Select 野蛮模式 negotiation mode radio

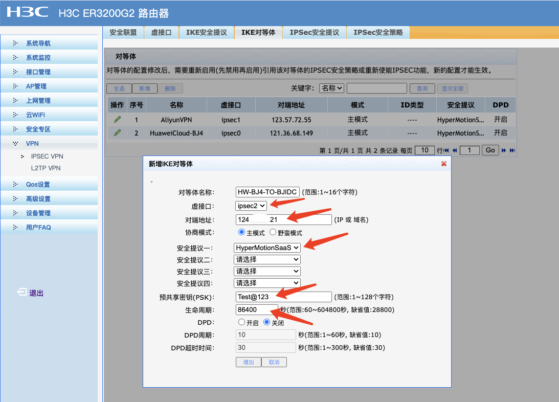pos(273,232)
